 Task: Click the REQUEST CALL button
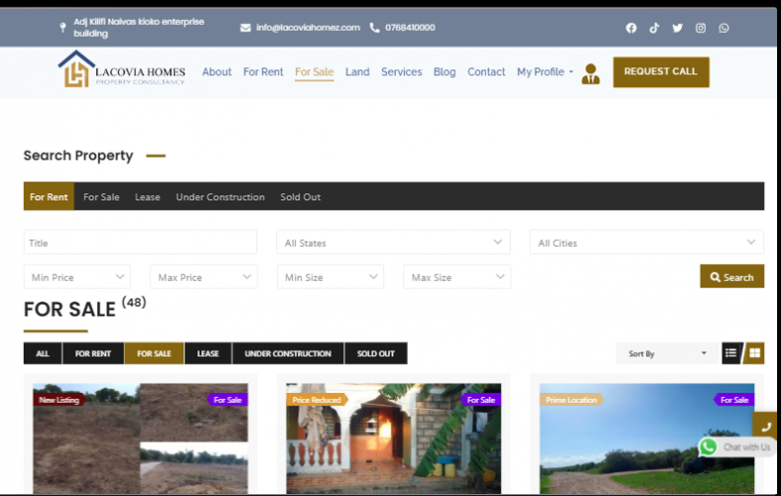661,71
